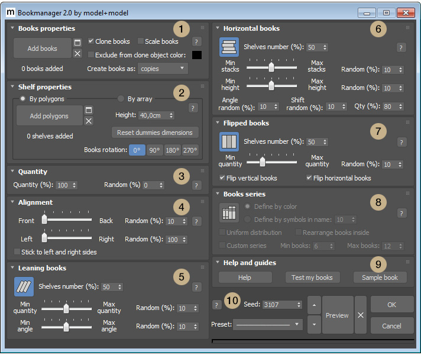Cancel preview with the X button
This screenshot has width=421, height=355.
pyautogui.click(x=361, y=315)
